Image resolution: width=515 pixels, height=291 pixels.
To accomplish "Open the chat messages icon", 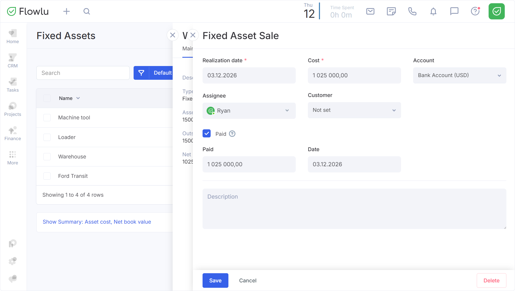I will click(454, 11).
